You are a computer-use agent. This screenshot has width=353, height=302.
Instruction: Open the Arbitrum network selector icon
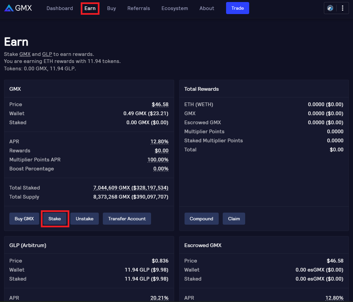point(330,8)
